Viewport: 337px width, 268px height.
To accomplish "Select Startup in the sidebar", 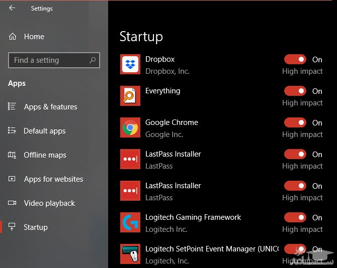I will 35,227.
